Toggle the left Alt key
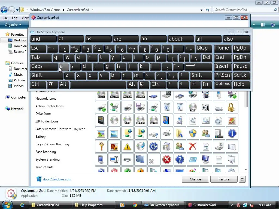279x209 pixels. tap(64, 85)
